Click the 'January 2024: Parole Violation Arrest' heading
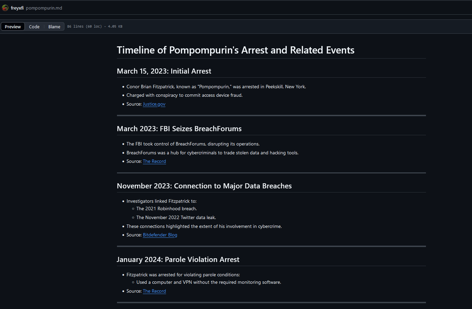Viewport: 472px width, 309px height. pos(178,260)
